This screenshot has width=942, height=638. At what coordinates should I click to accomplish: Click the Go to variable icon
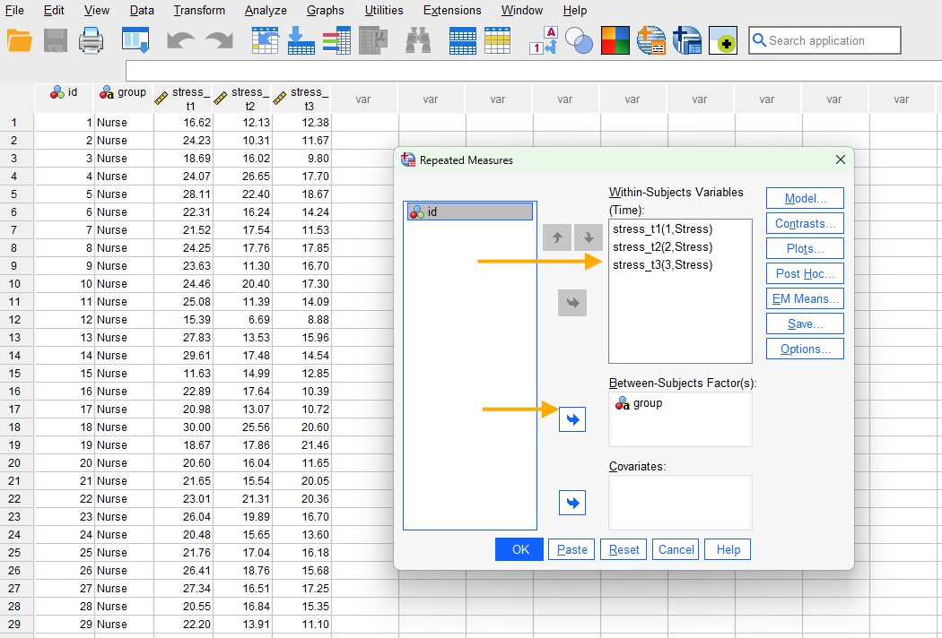point(301,41)
